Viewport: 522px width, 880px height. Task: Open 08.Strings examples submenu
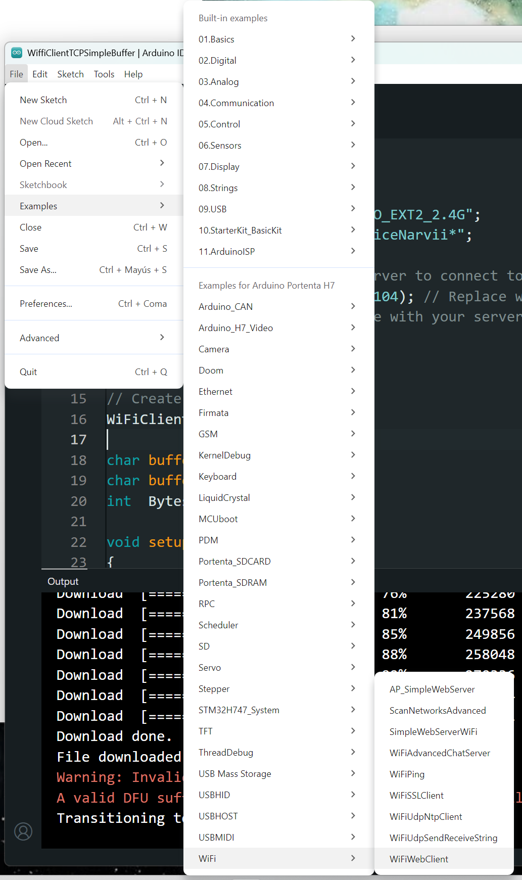tap(278, 188)
